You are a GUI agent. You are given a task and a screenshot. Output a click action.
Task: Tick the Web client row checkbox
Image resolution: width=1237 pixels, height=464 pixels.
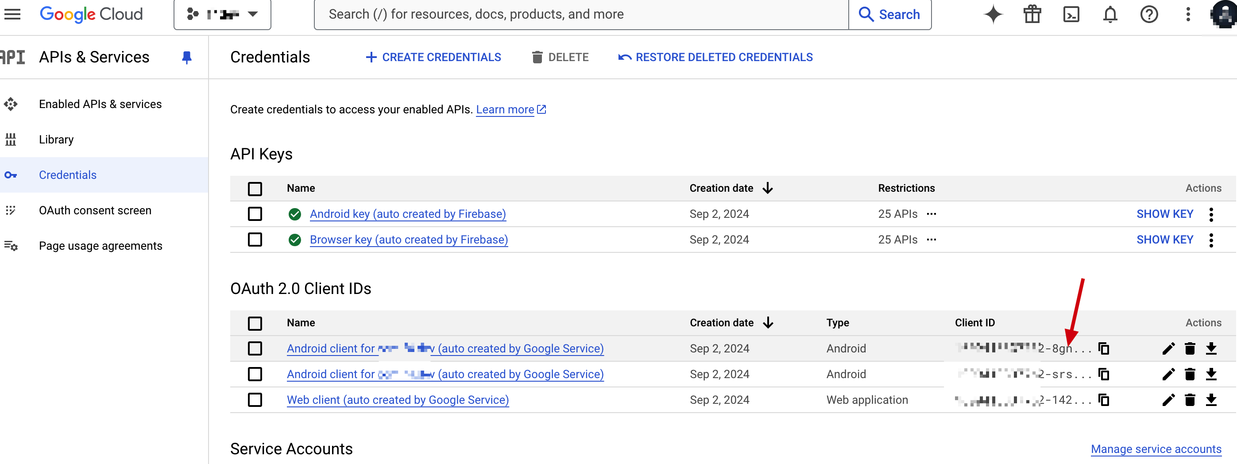click(255, 400)
